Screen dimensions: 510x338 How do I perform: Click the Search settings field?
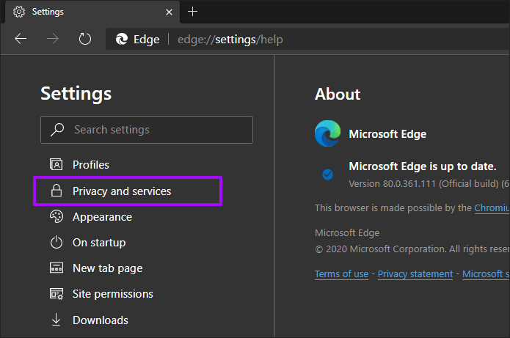point(147,130)
